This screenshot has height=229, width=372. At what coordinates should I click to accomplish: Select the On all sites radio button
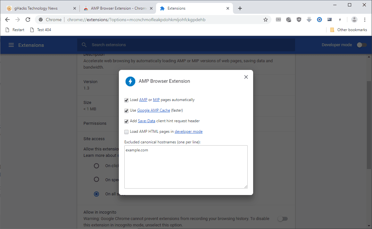pyautogui.click(x=96, y=194)
